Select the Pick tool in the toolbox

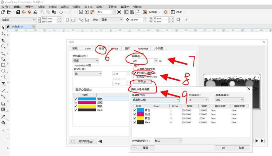pos(3,28)
